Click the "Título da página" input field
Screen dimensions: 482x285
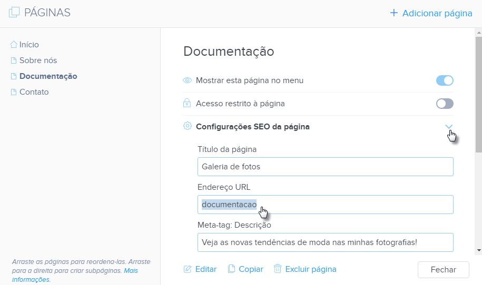(x=325, y=167)
